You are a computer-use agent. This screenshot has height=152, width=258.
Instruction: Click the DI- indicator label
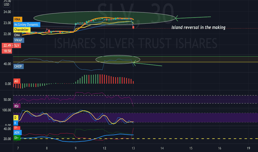pyautogui.click(x=17, y=128)
